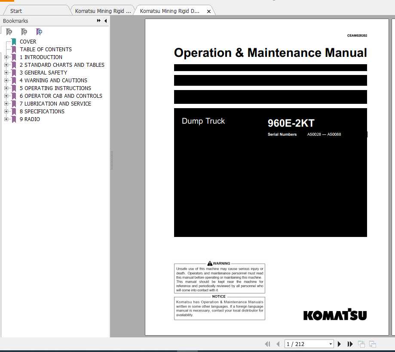Close the active Komatsu document tab

click(x=209, y=11)
